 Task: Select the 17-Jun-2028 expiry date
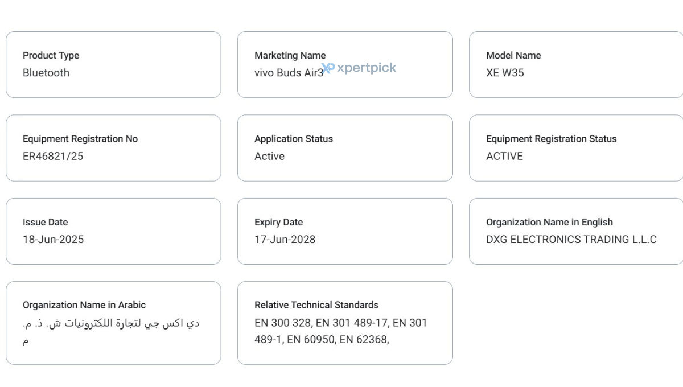[x=285, y=240]
